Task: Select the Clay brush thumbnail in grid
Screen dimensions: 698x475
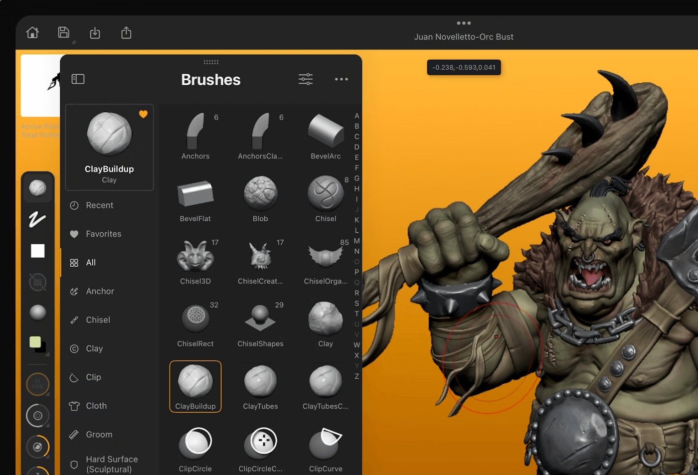Action: click(x=326, y=323)
